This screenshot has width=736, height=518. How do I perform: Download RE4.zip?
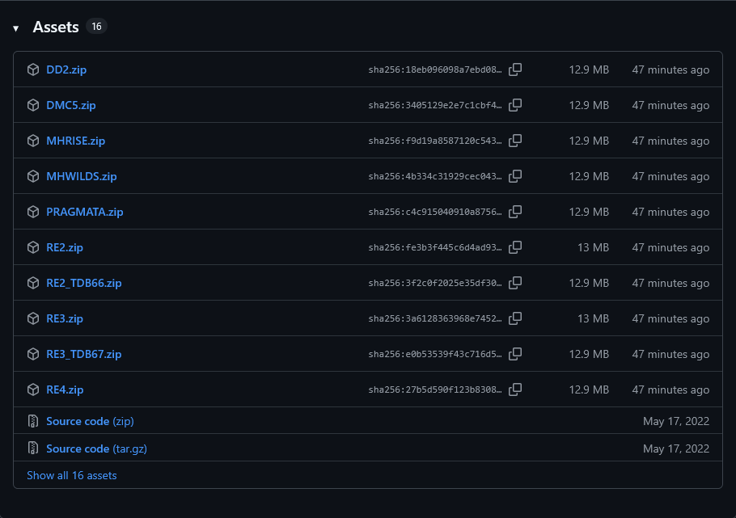point(65,390)
